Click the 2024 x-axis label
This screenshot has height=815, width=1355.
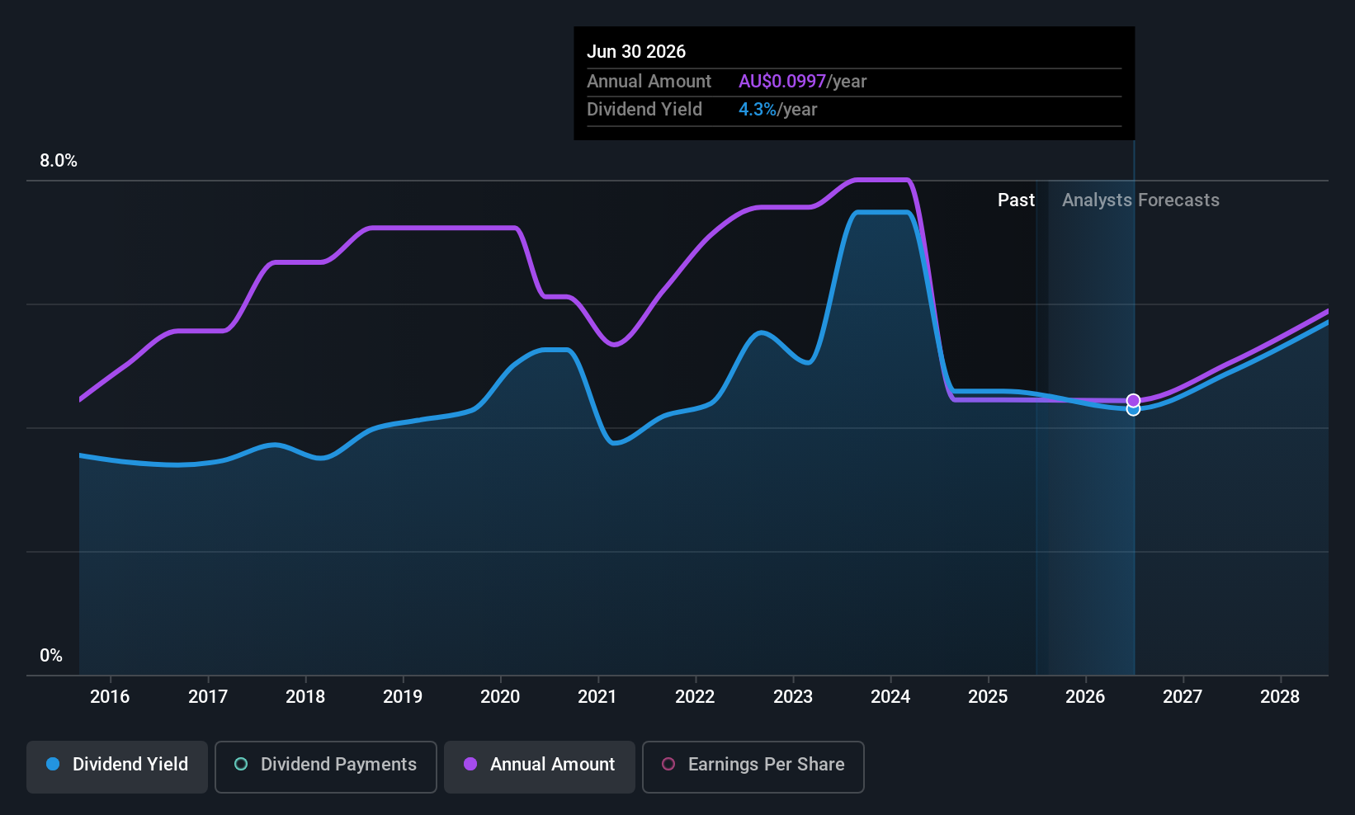tap(890, 697)
